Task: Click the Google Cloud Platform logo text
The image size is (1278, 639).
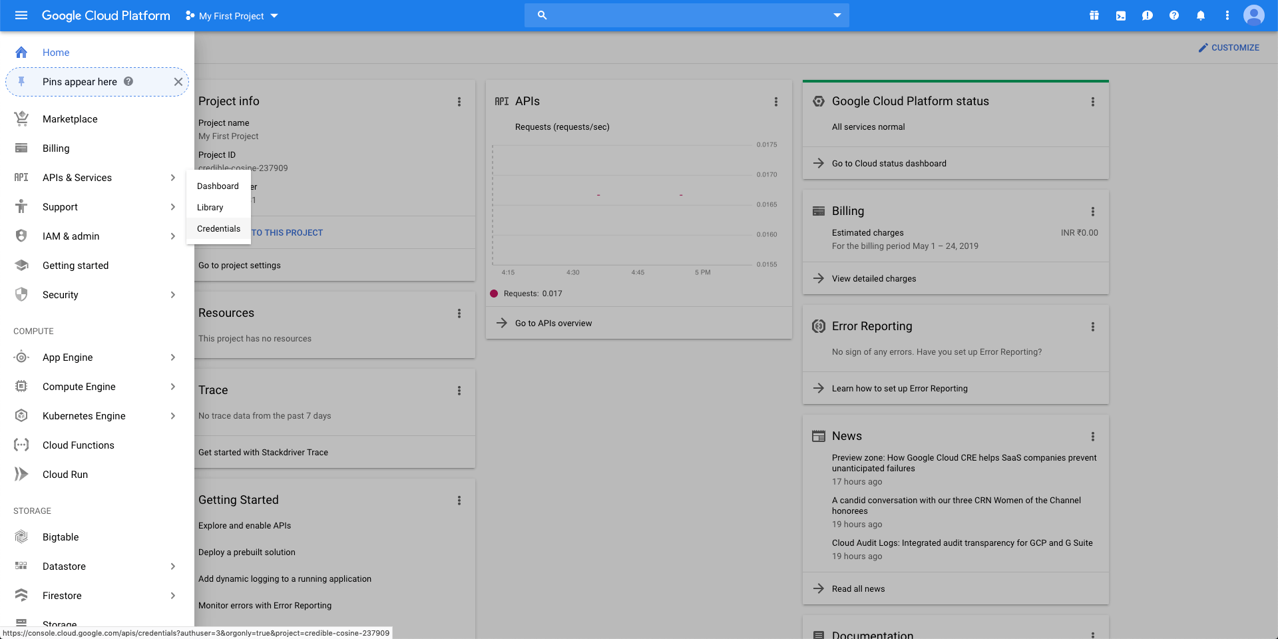Action: point(106,15)
